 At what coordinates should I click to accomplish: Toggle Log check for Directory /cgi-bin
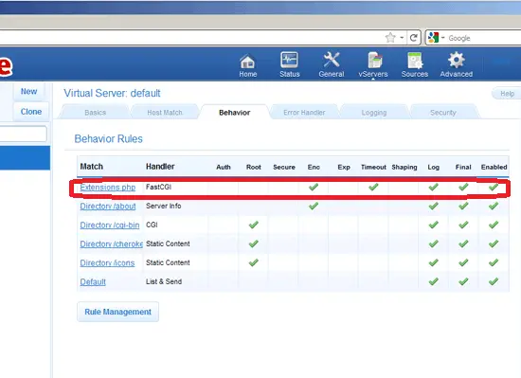[x=433, y=225]
